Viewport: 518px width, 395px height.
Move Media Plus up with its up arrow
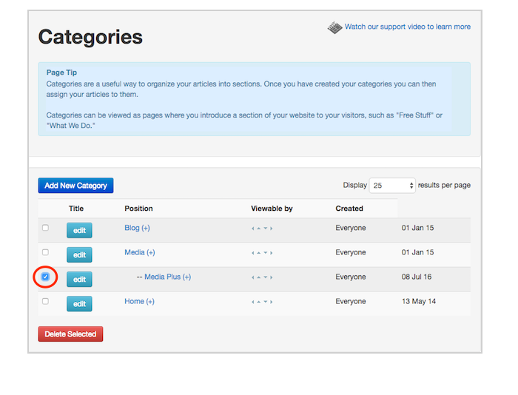pyautogui.click(x=259, y=277)
